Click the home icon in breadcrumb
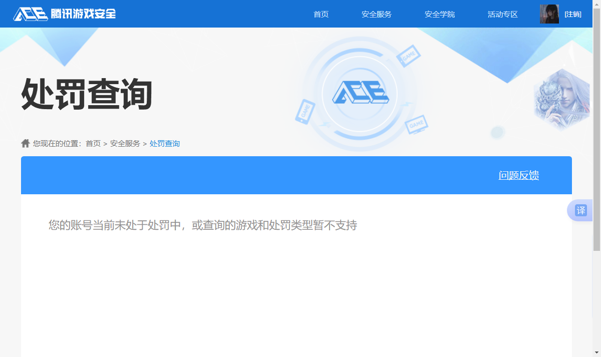This screenshot has height=357, width=601. coord(26,144)
